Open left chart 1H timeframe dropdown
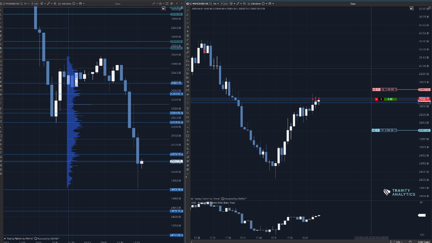This screenshot has width=432, height=243. [27, 4]
